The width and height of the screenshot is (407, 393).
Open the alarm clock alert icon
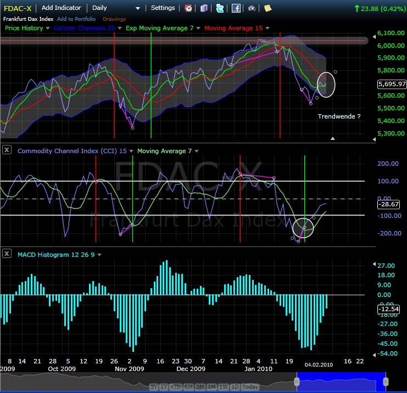[188, 8]
